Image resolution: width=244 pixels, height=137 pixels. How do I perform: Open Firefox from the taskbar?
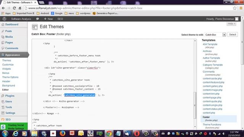coord(63,134)
